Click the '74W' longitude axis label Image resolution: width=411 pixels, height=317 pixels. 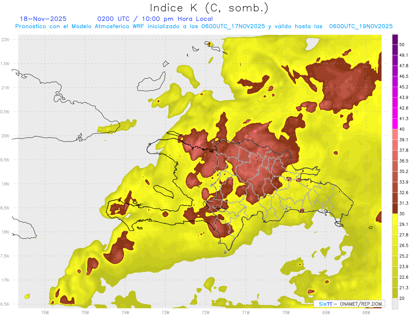pyautogui.click(x=125, y=312)
